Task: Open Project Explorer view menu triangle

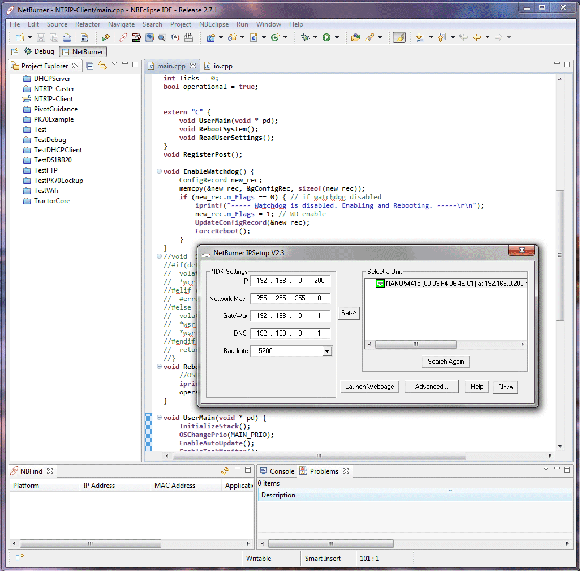Action: (114, 63)
